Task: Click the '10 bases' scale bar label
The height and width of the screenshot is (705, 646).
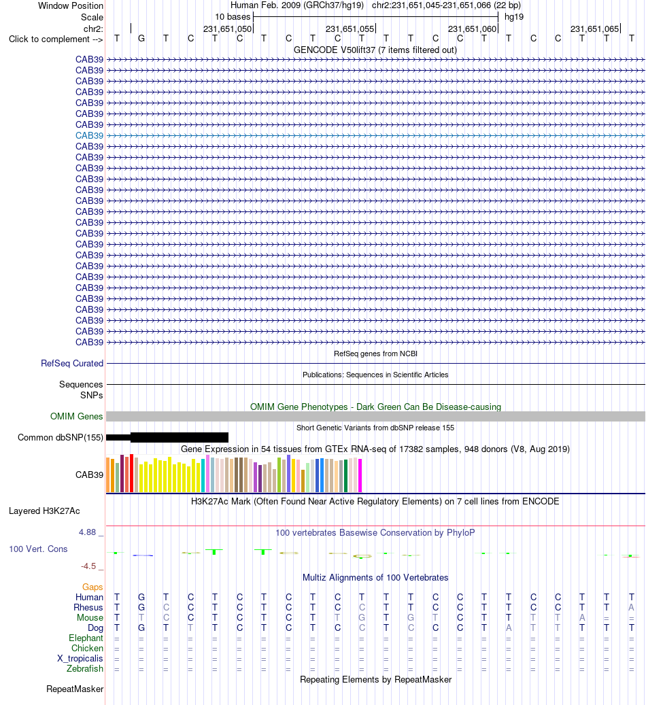Action: click(233, 17)
